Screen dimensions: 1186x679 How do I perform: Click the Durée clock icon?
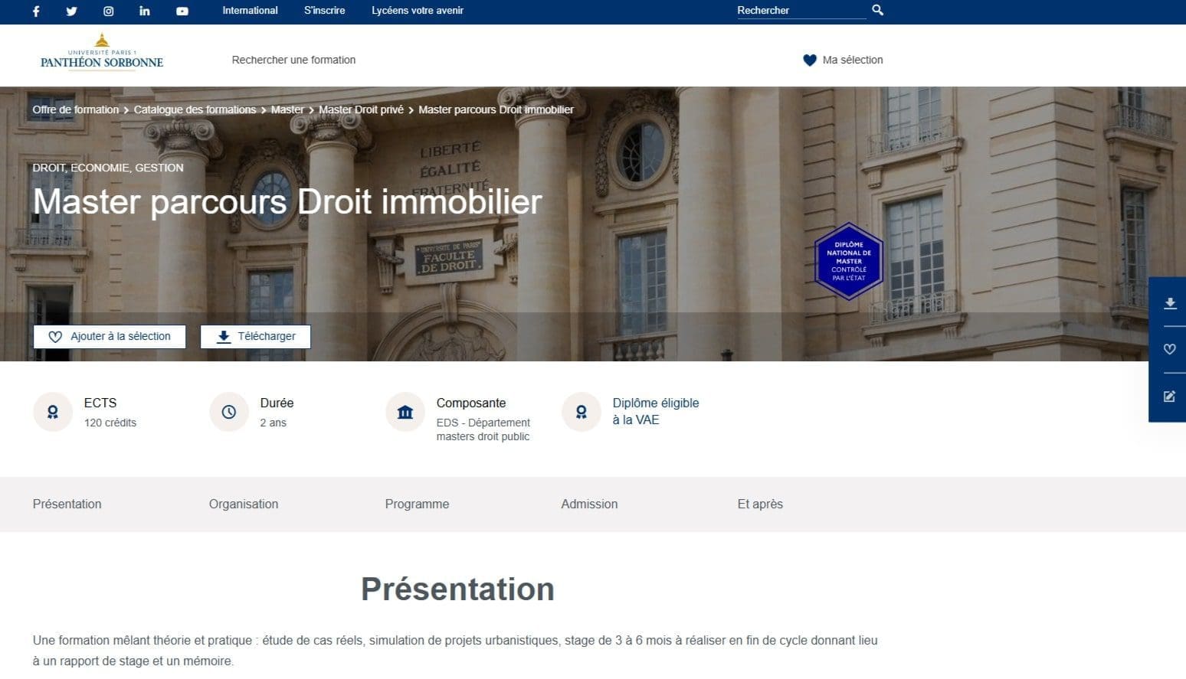[229, 412]
